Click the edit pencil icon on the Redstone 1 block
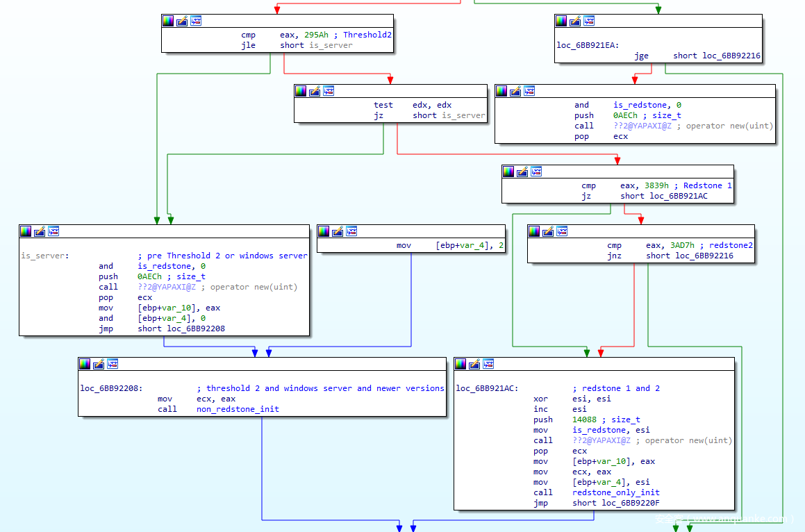805x532 pixels. pos(522,172)
